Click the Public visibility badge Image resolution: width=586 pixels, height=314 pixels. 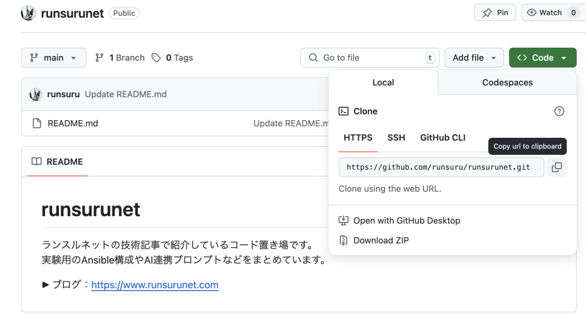124,13
